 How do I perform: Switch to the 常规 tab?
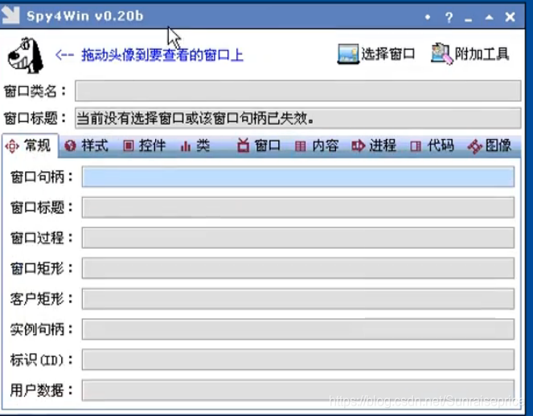[29, 146]
